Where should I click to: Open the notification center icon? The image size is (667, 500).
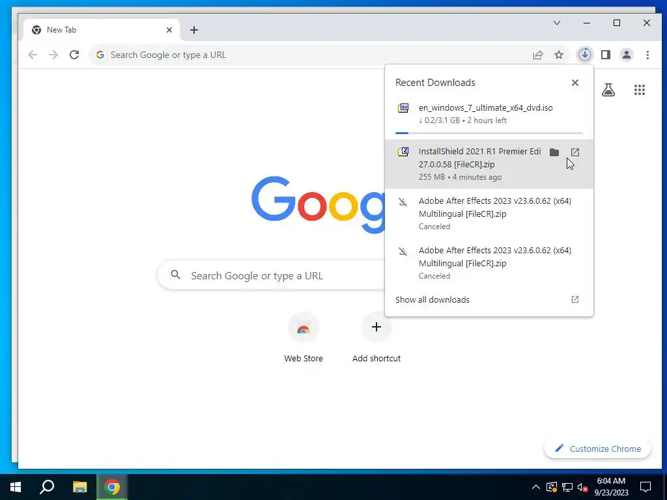(x=646, y=487)
